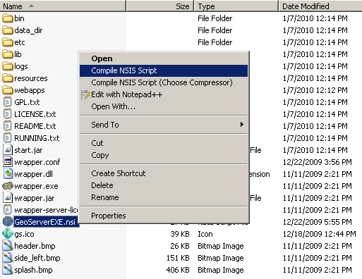The image size is (362, 279).
Task: Choose Delete from the context menu
Action: tap(164, 185)
